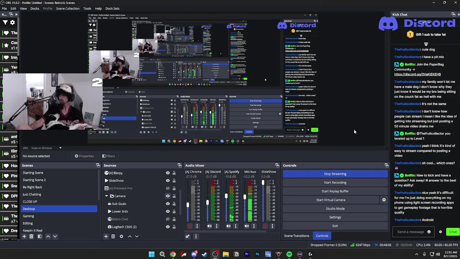Screen dimensions: 460x259
Task: Move source down in Sources toolbar
Action: tap(137, 236)
